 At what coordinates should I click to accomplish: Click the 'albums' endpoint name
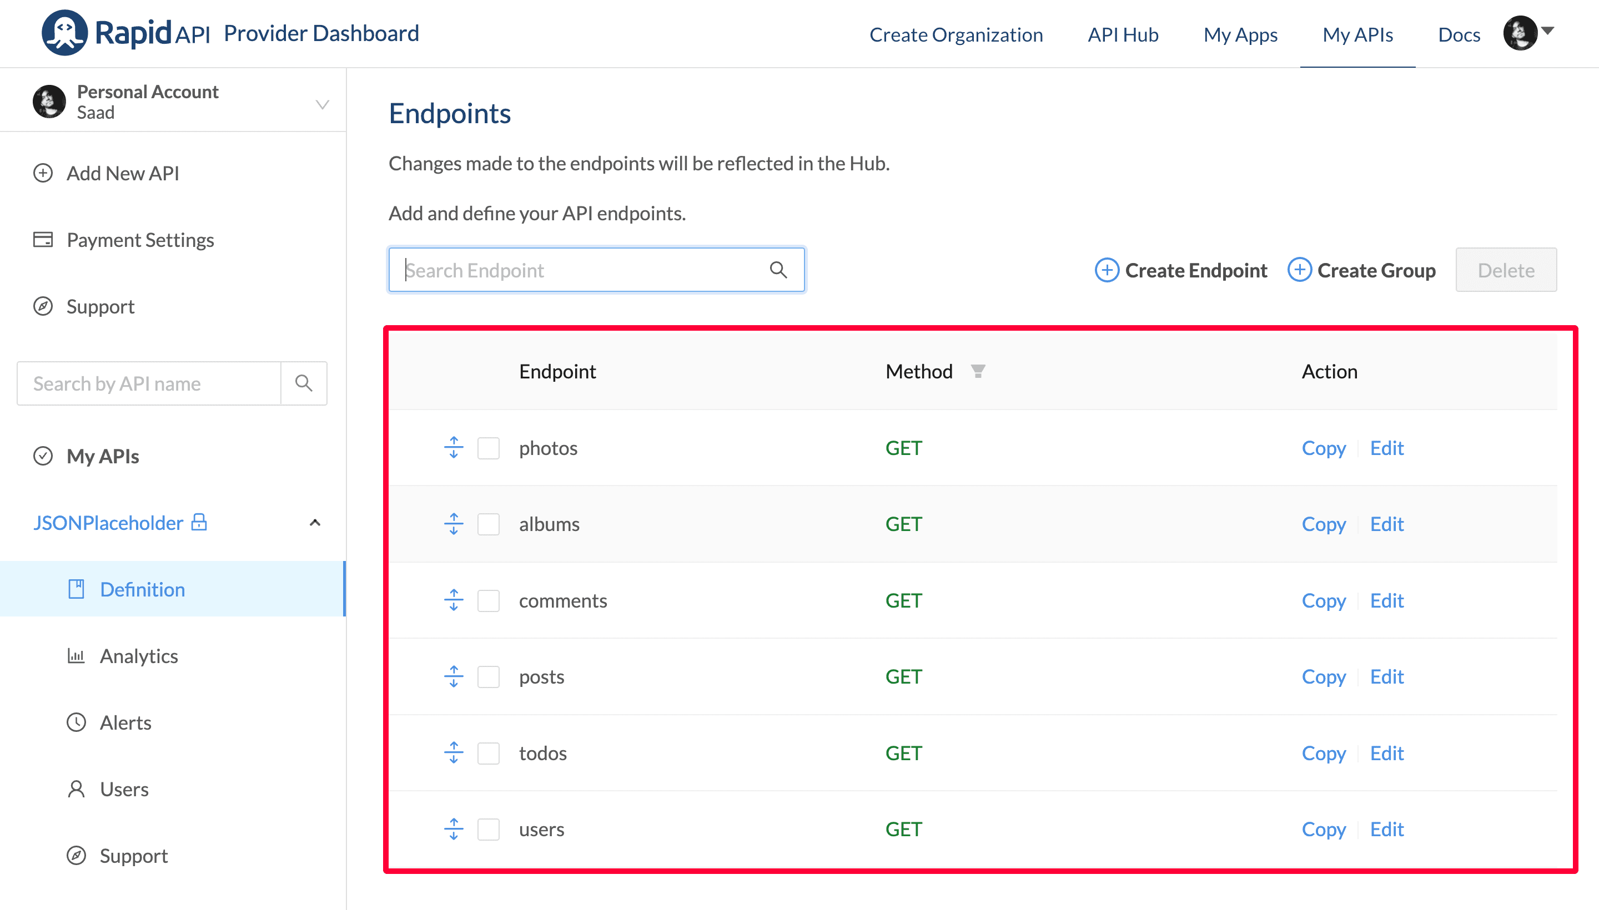click(549, 524)
